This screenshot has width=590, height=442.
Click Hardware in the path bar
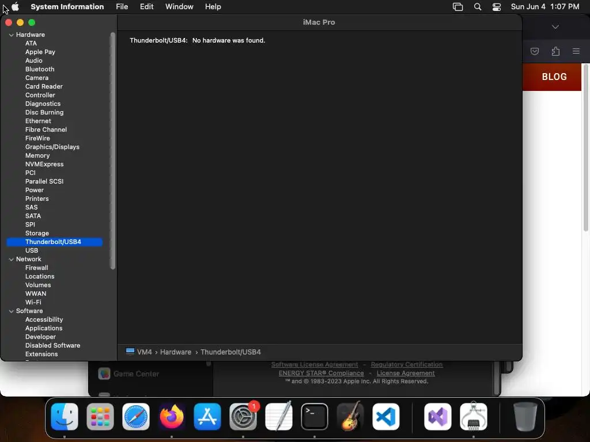[176, 352]
